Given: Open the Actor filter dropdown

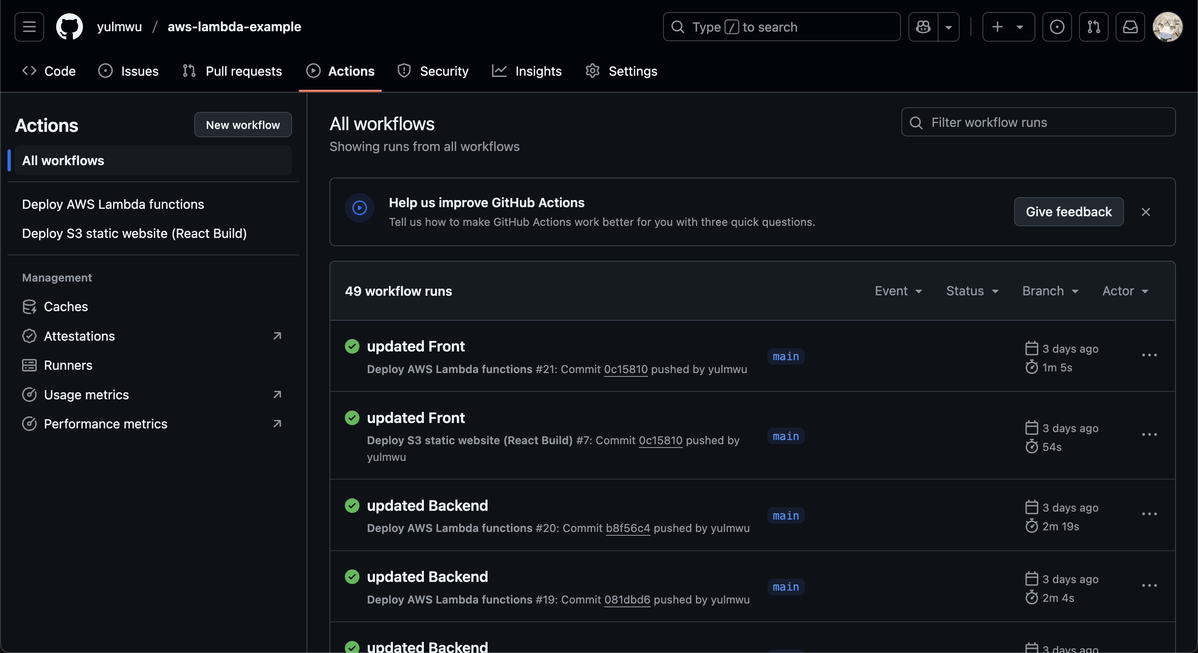Looking at the screenshot, I should [1125, 291].
